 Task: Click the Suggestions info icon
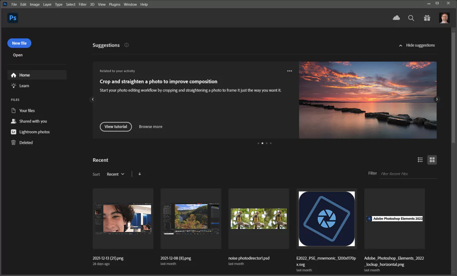click(x=127, y=45)
